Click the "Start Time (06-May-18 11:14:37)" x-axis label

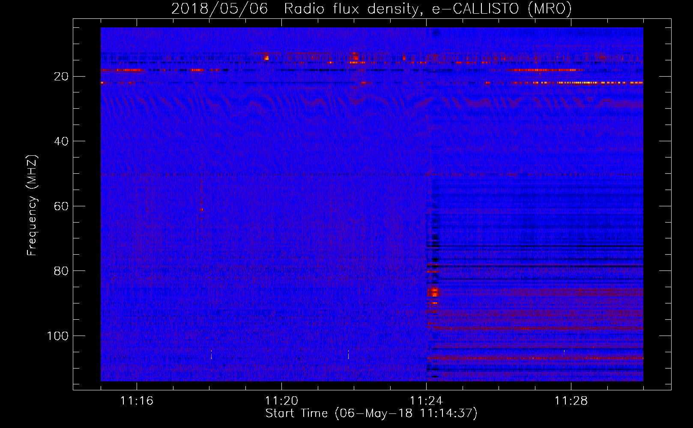click(371, 413)
